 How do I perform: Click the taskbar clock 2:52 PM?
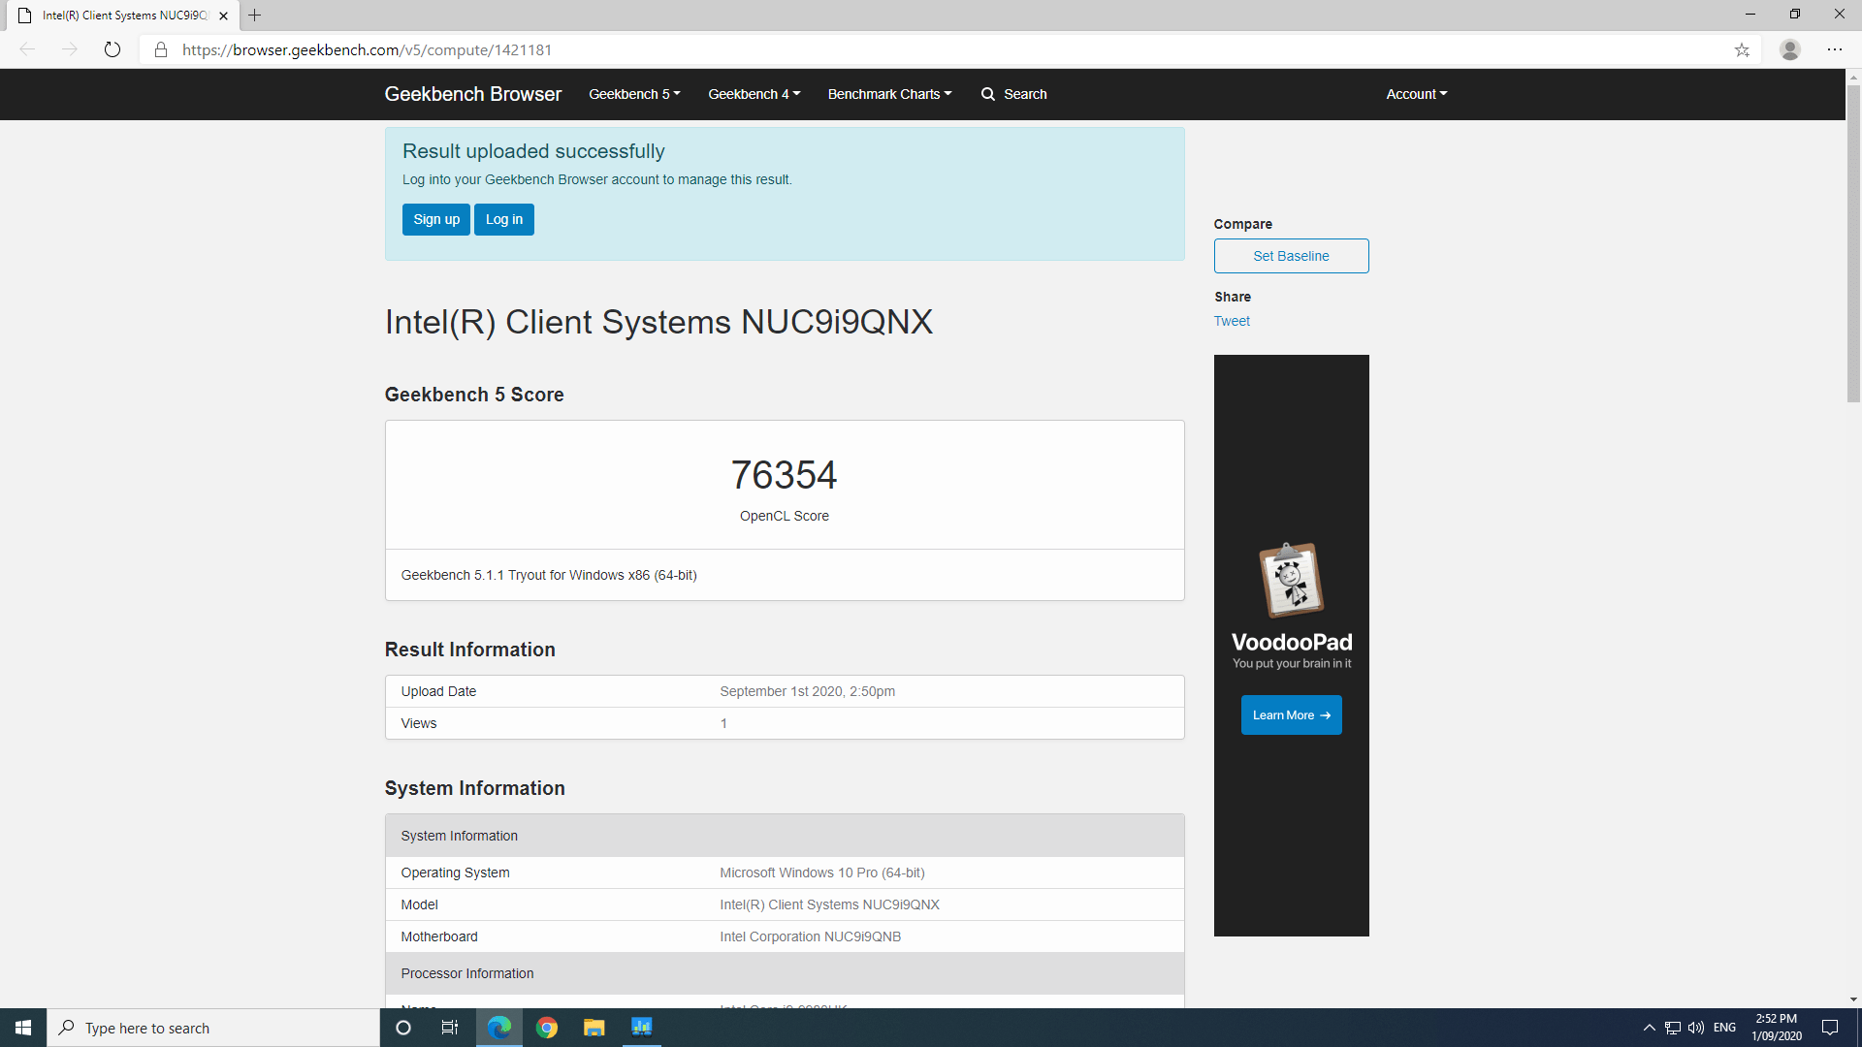[x=1777, y=1028]
